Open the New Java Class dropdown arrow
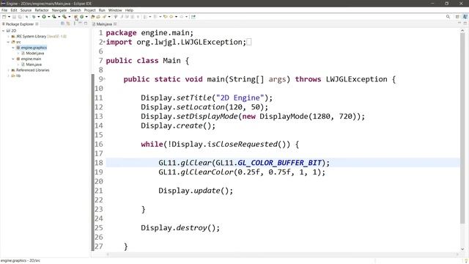469x264 pixels. [86, 17]
